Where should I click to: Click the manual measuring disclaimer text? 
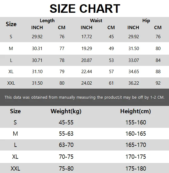pyautogui.click(x=84, y=97)
